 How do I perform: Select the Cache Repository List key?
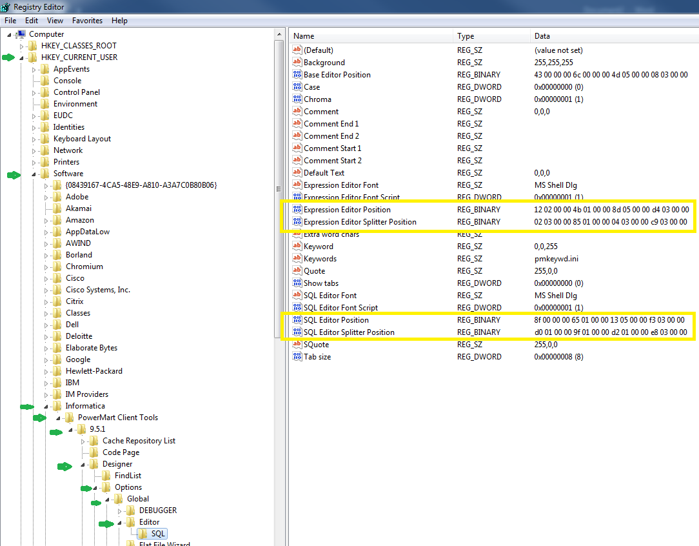[x=139, y=441]
